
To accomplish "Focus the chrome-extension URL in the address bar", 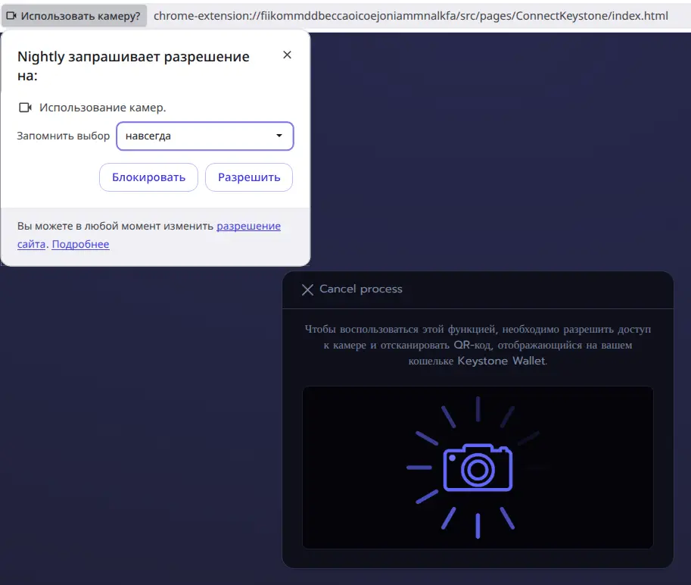I will [x=410, y=16].
